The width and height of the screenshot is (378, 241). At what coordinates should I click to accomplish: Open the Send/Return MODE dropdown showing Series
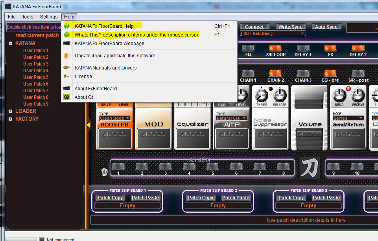pos(348,118)
